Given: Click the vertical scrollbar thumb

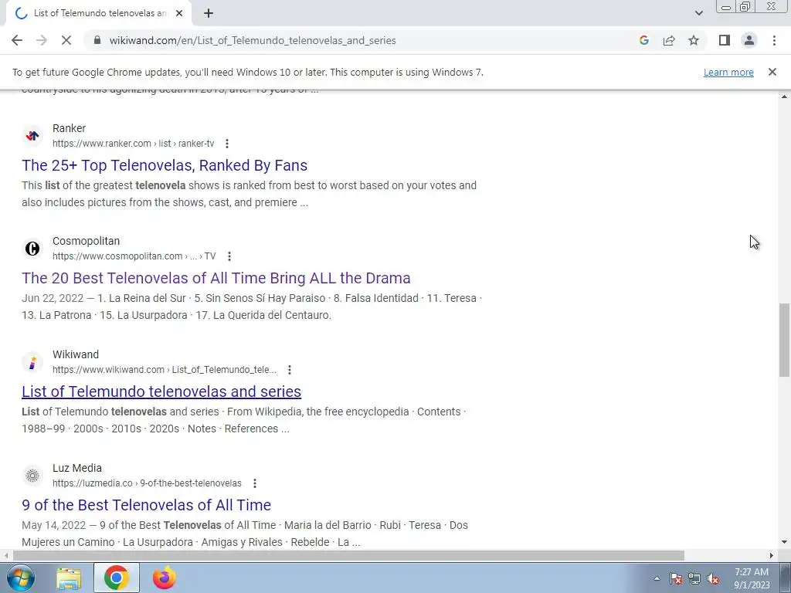Looking at the screenshot, I should click(784, 340).
